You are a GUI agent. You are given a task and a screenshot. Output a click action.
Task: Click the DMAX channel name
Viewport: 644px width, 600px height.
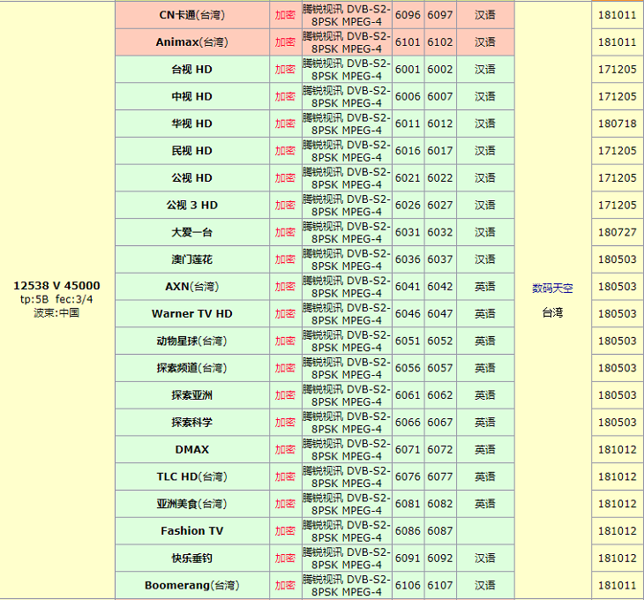coord(191,450)
